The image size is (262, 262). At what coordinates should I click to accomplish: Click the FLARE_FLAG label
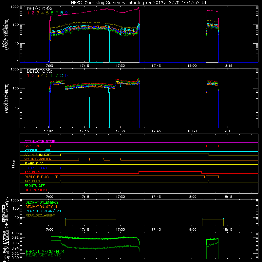pyautogui.click(x=34, y=163)
